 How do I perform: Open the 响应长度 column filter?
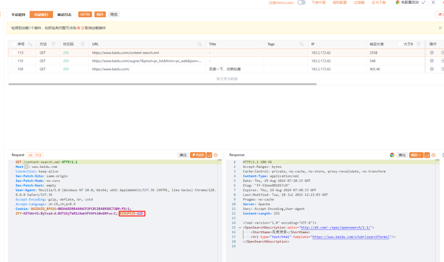(x=419, y=44)
